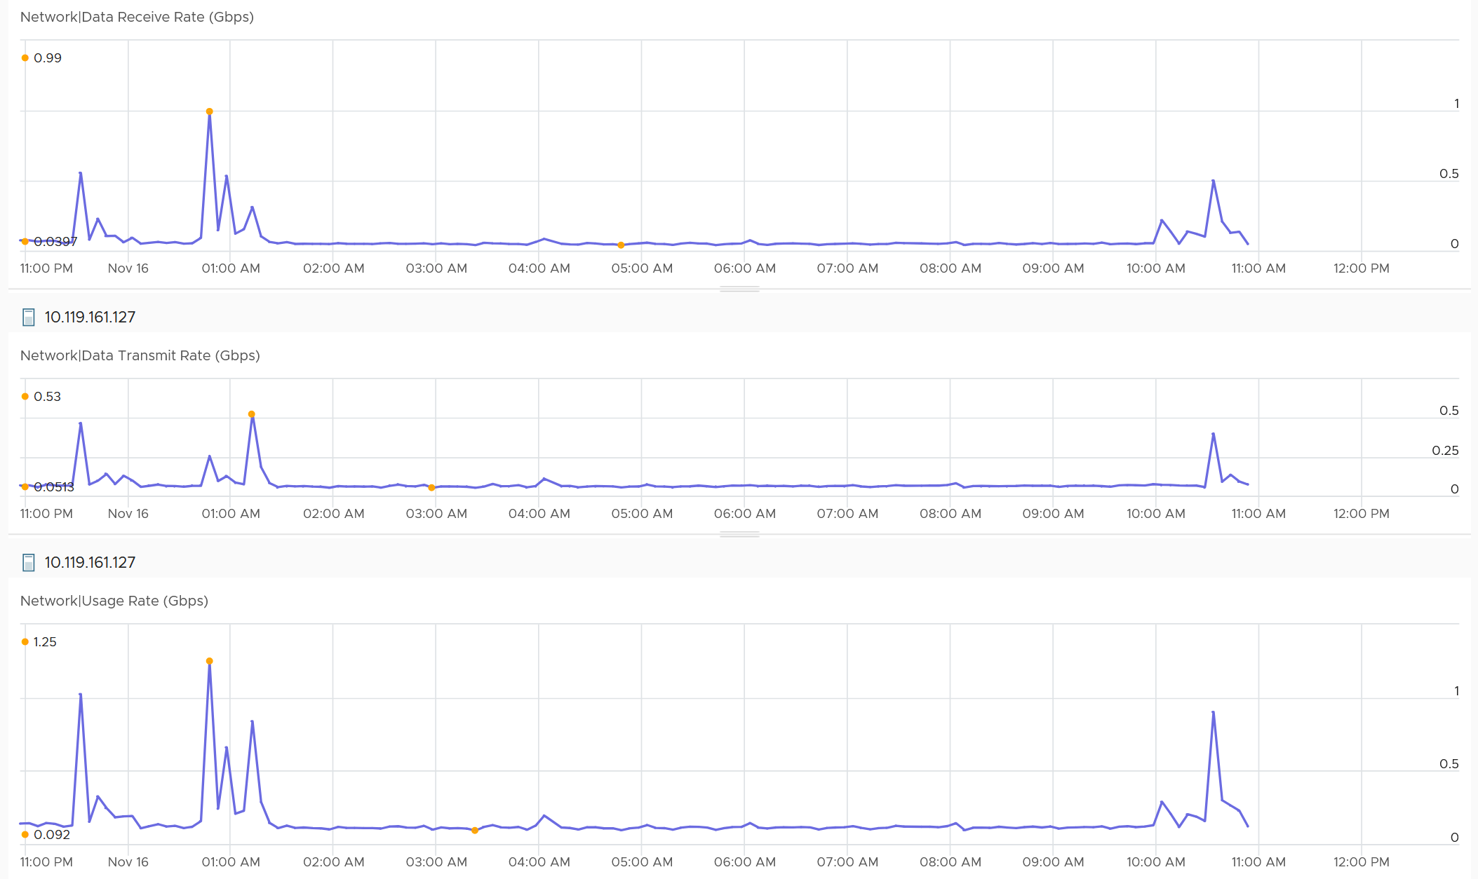The height and width of the screenshot is (879, 1478).
Task: Grab resize handle below Data Receive Rate chart
Action: [x=739, y=289]
